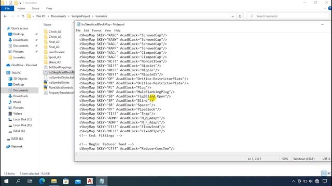Select Music under This PC
This screenshot has height=186, width=332.
coord(17,102)
